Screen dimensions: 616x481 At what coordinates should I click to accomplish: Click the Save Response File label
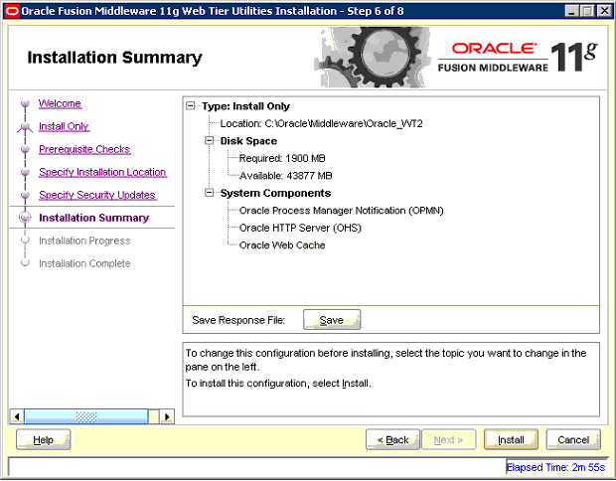point(238,320)
